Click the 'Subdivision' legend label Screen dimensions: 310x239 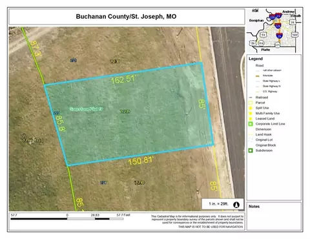tap(264, 151)
